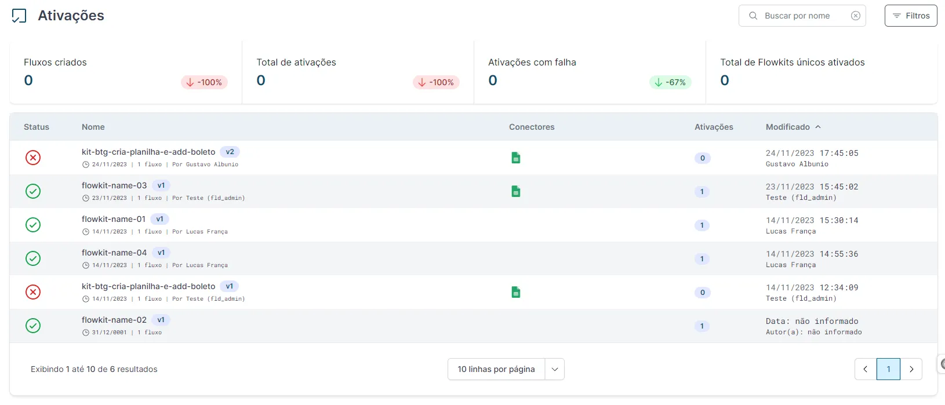Click the v2 version badge
The width and height of the screenshot is (945, 405).
(230, 152)
